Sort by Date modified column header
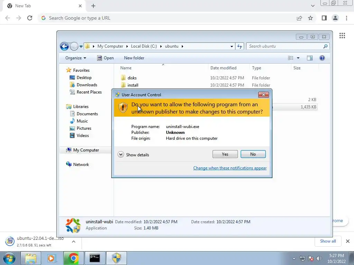 [223, 68]
